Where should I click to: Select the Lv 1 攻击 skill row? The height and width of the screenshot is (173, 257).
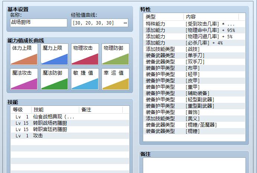coord(70,136)
